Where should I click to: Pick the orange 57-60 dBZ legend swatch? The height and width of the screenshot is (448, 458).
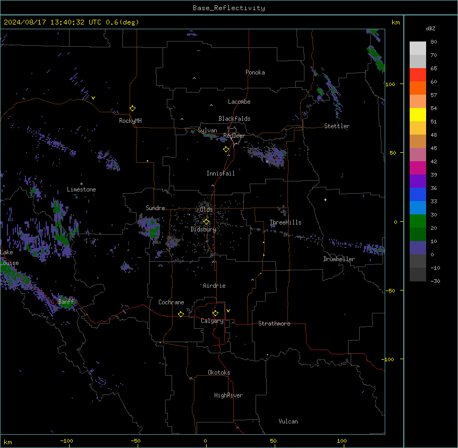pos(418,88)
